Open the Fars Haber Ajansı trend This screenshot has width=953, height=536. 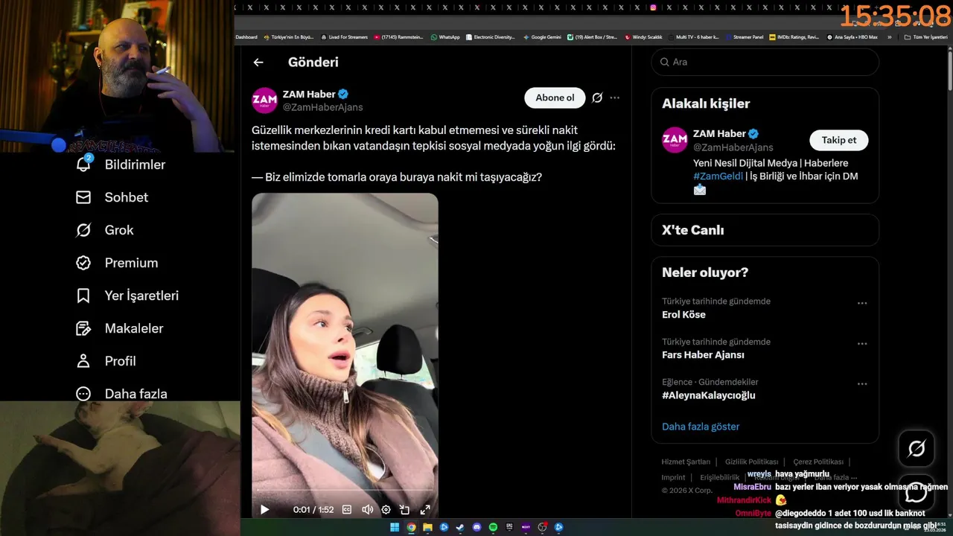(703, 355)
